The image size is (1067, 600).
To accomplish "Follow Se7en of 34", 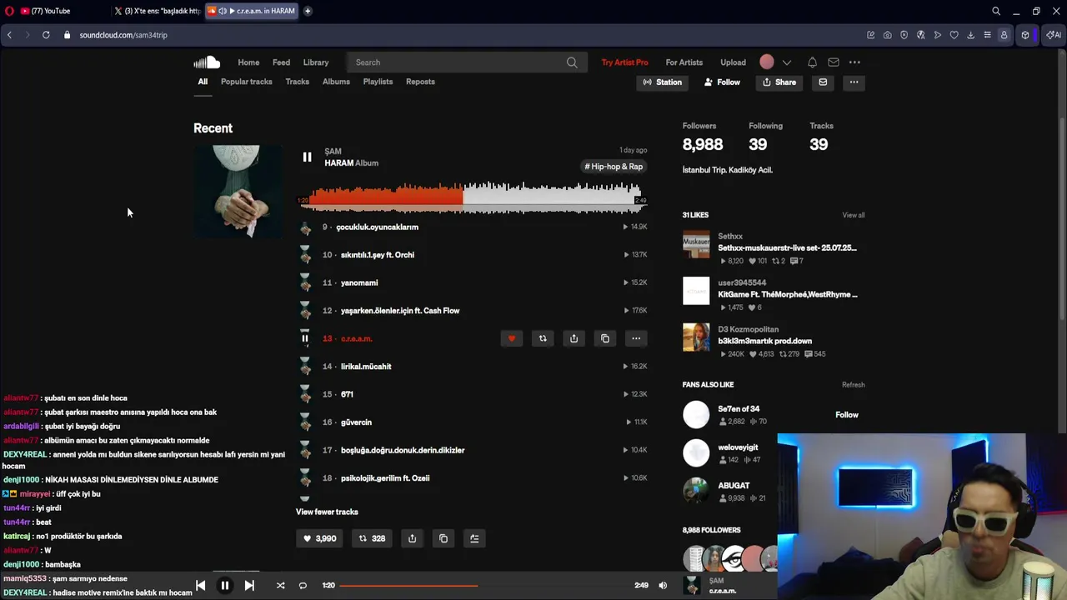I will pos(846,415).
